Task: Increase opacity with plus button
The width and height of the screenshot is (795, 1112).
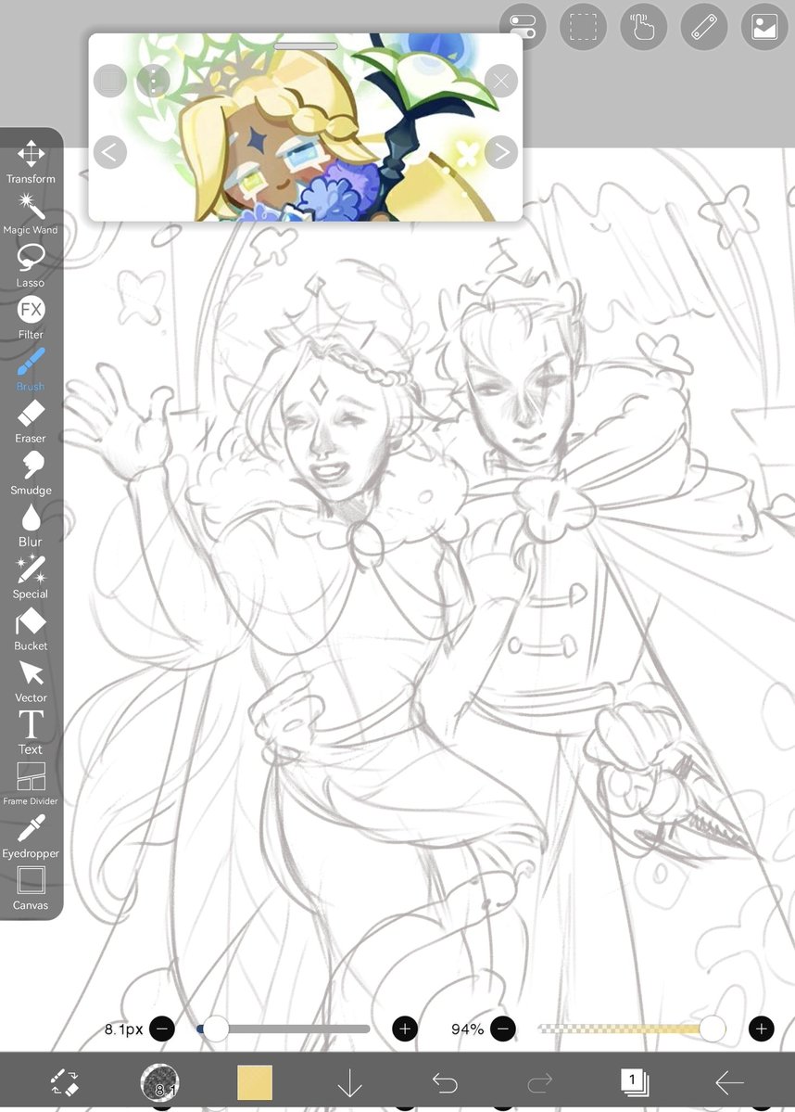Action: click(x=761, y=1029)
